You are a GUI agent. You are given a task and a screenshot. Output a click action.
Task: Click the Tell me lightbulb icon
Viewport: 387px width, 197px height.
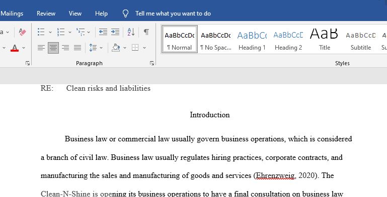pos(126,14)
